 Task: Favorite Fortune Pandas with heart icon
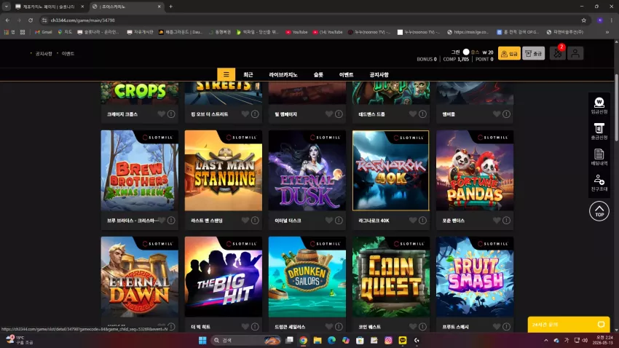(497, 220)
